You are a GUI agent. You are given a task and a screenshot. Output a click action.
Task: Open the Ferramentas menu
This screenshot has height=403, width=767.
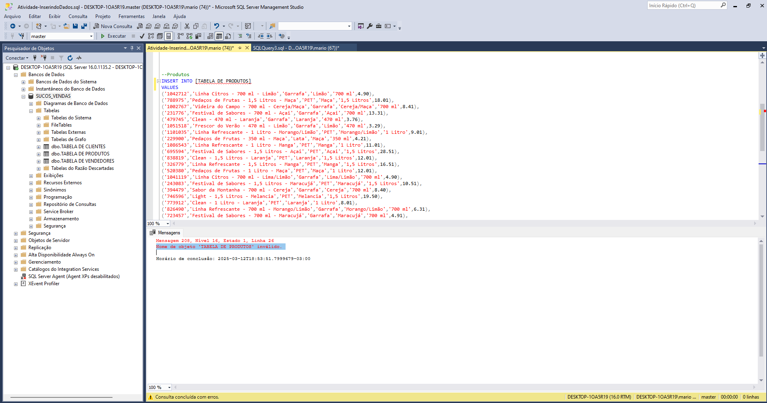[x=131, y=16]
